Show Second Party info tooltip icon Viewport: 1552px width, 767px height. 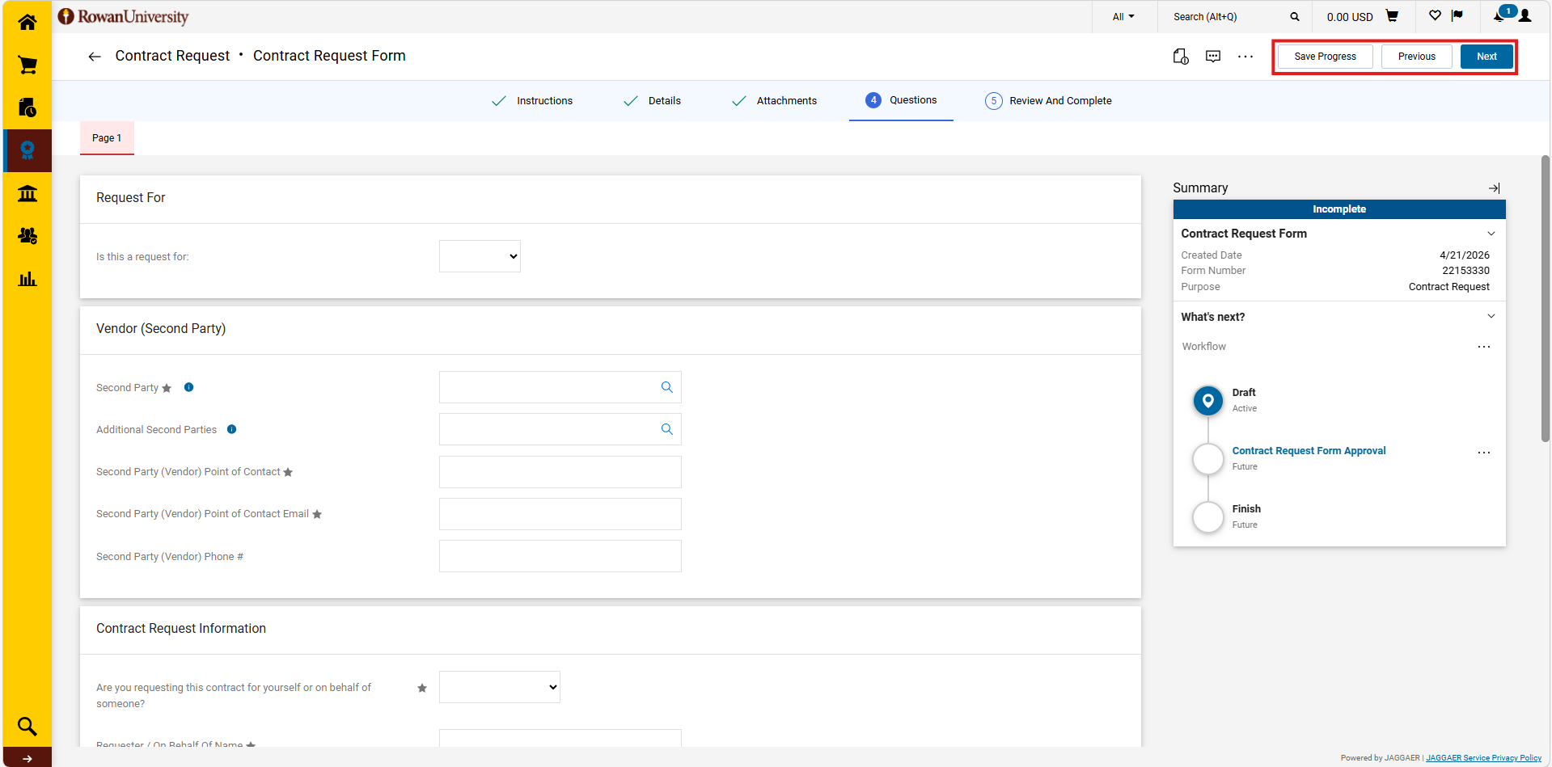pyautogui.click(x=188, y=387)
